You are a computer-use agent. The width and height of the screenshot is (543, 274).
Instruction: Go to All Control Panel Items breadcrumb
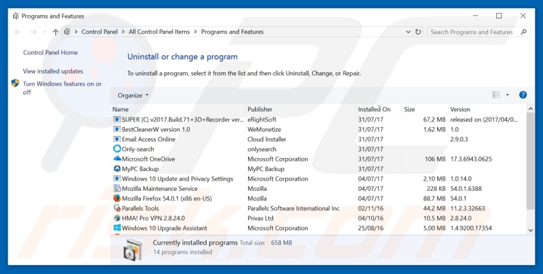click(159, 32)
